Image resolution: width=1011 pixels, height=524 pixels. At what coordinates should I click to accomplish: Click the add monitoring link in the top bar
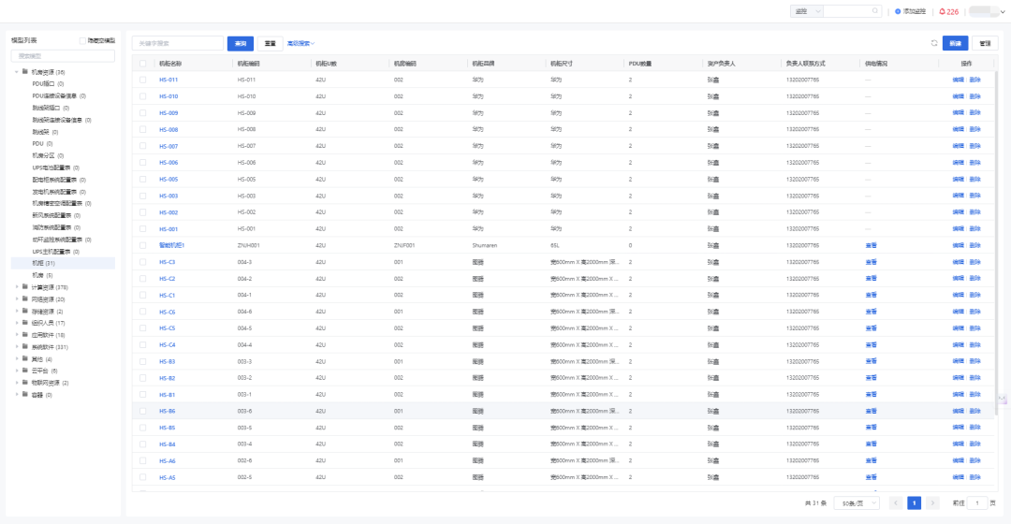(x=915, y=11)
